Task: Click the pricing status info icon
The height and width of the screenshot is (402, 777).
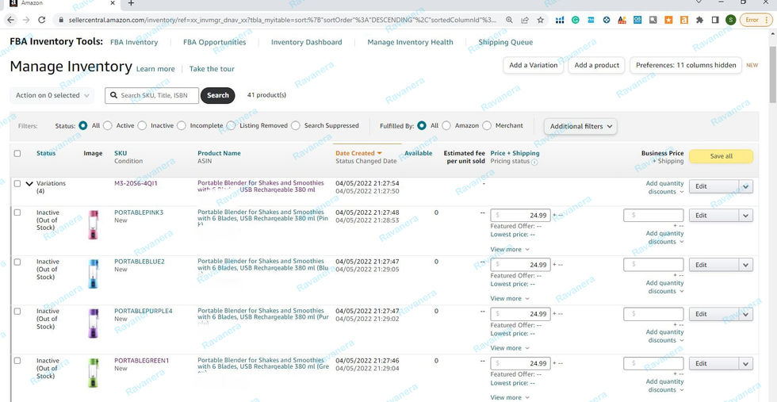Action: tap(534, 162)
